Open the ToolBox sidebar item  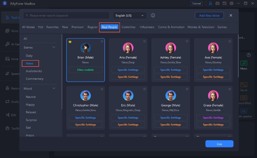pyautogui.click(x=13, y=128)
